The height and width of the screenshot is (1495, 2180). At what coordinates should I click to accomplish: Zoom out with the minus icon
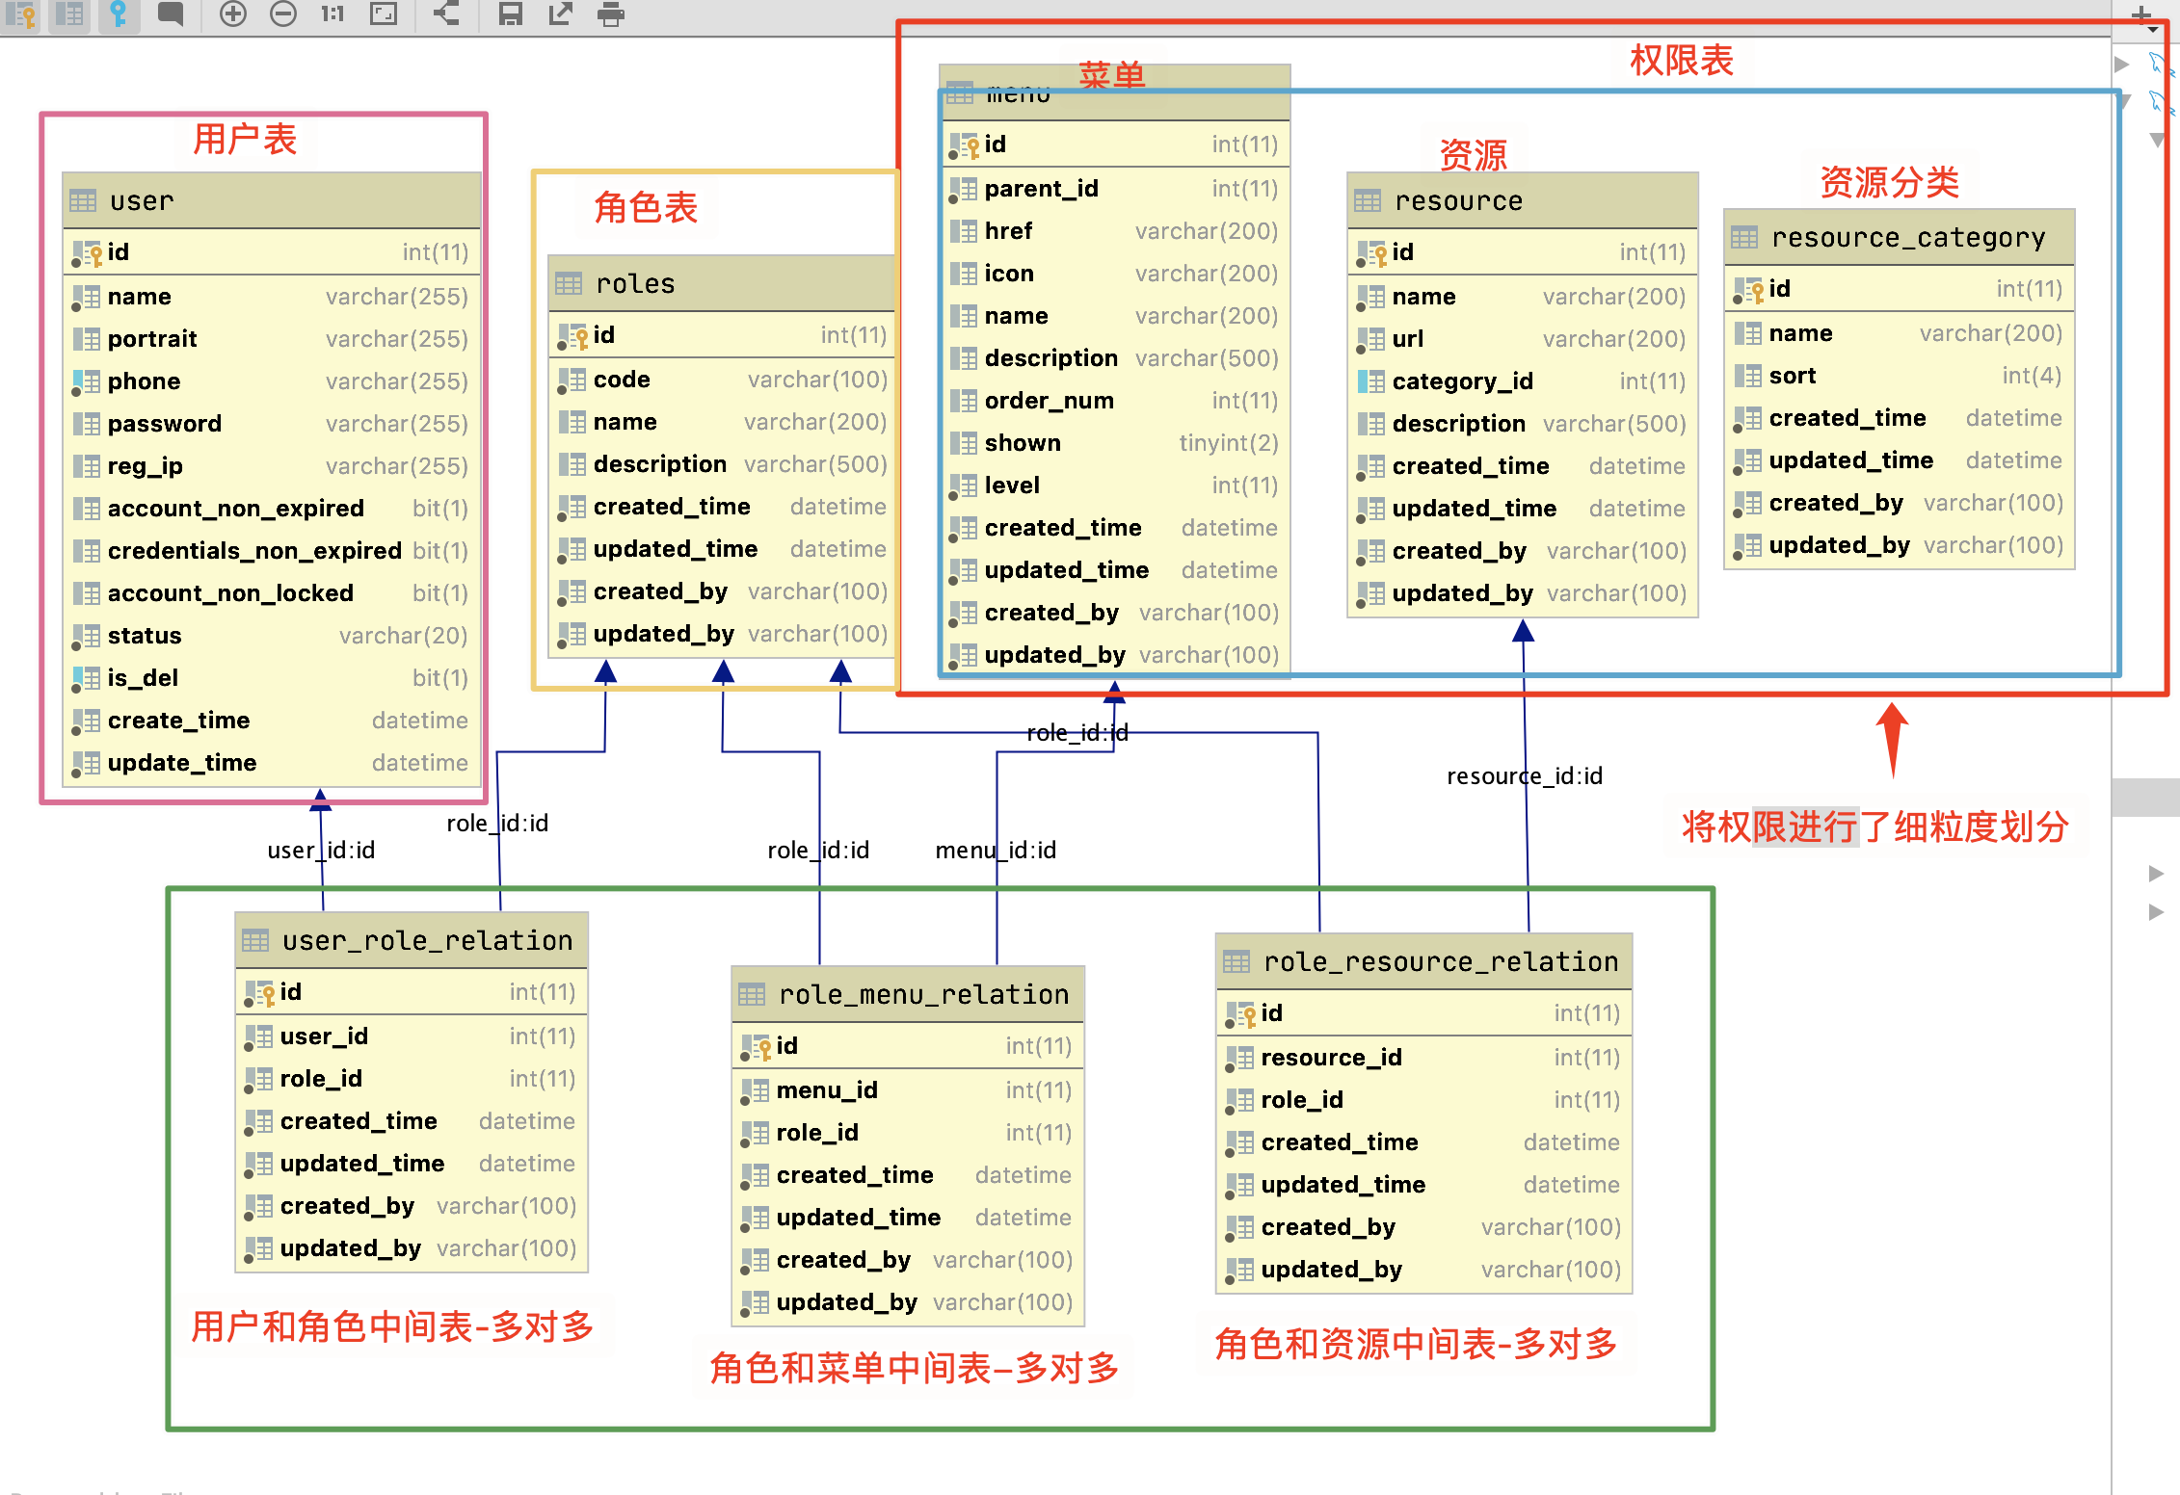pos(283,14)
